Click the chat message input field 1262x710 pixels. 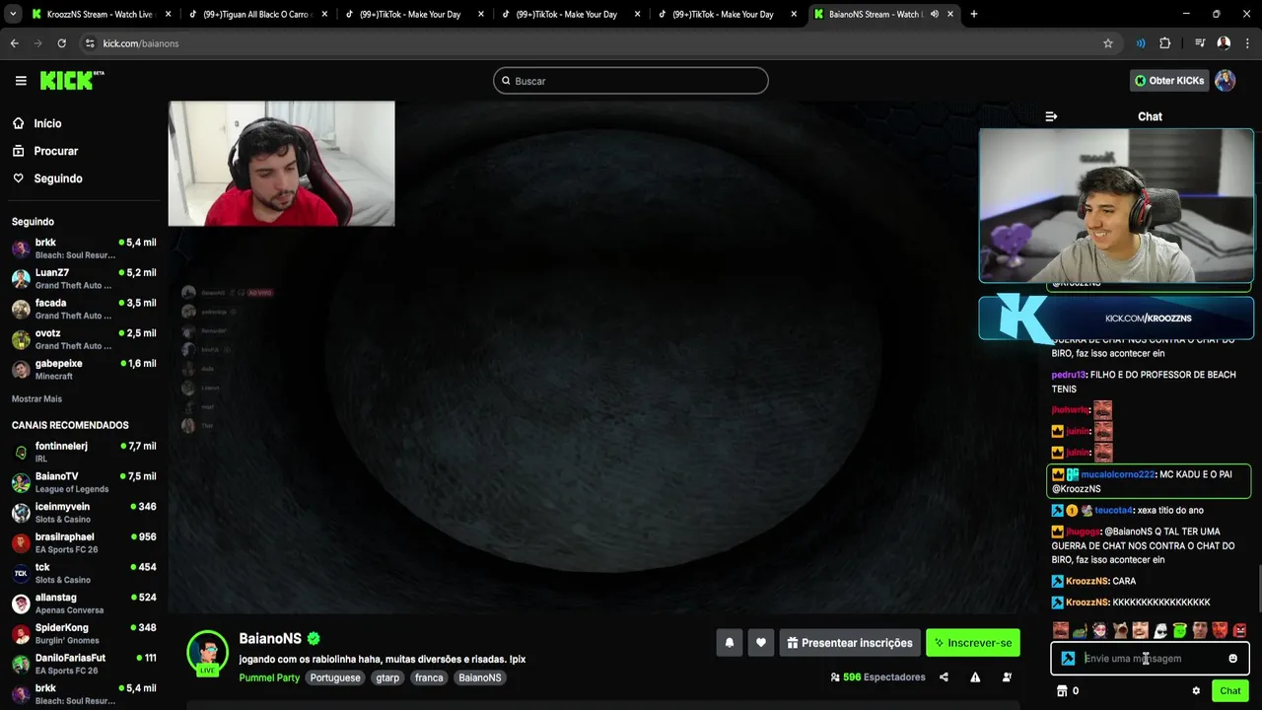pyautogui.click(x=1150, y=659)
